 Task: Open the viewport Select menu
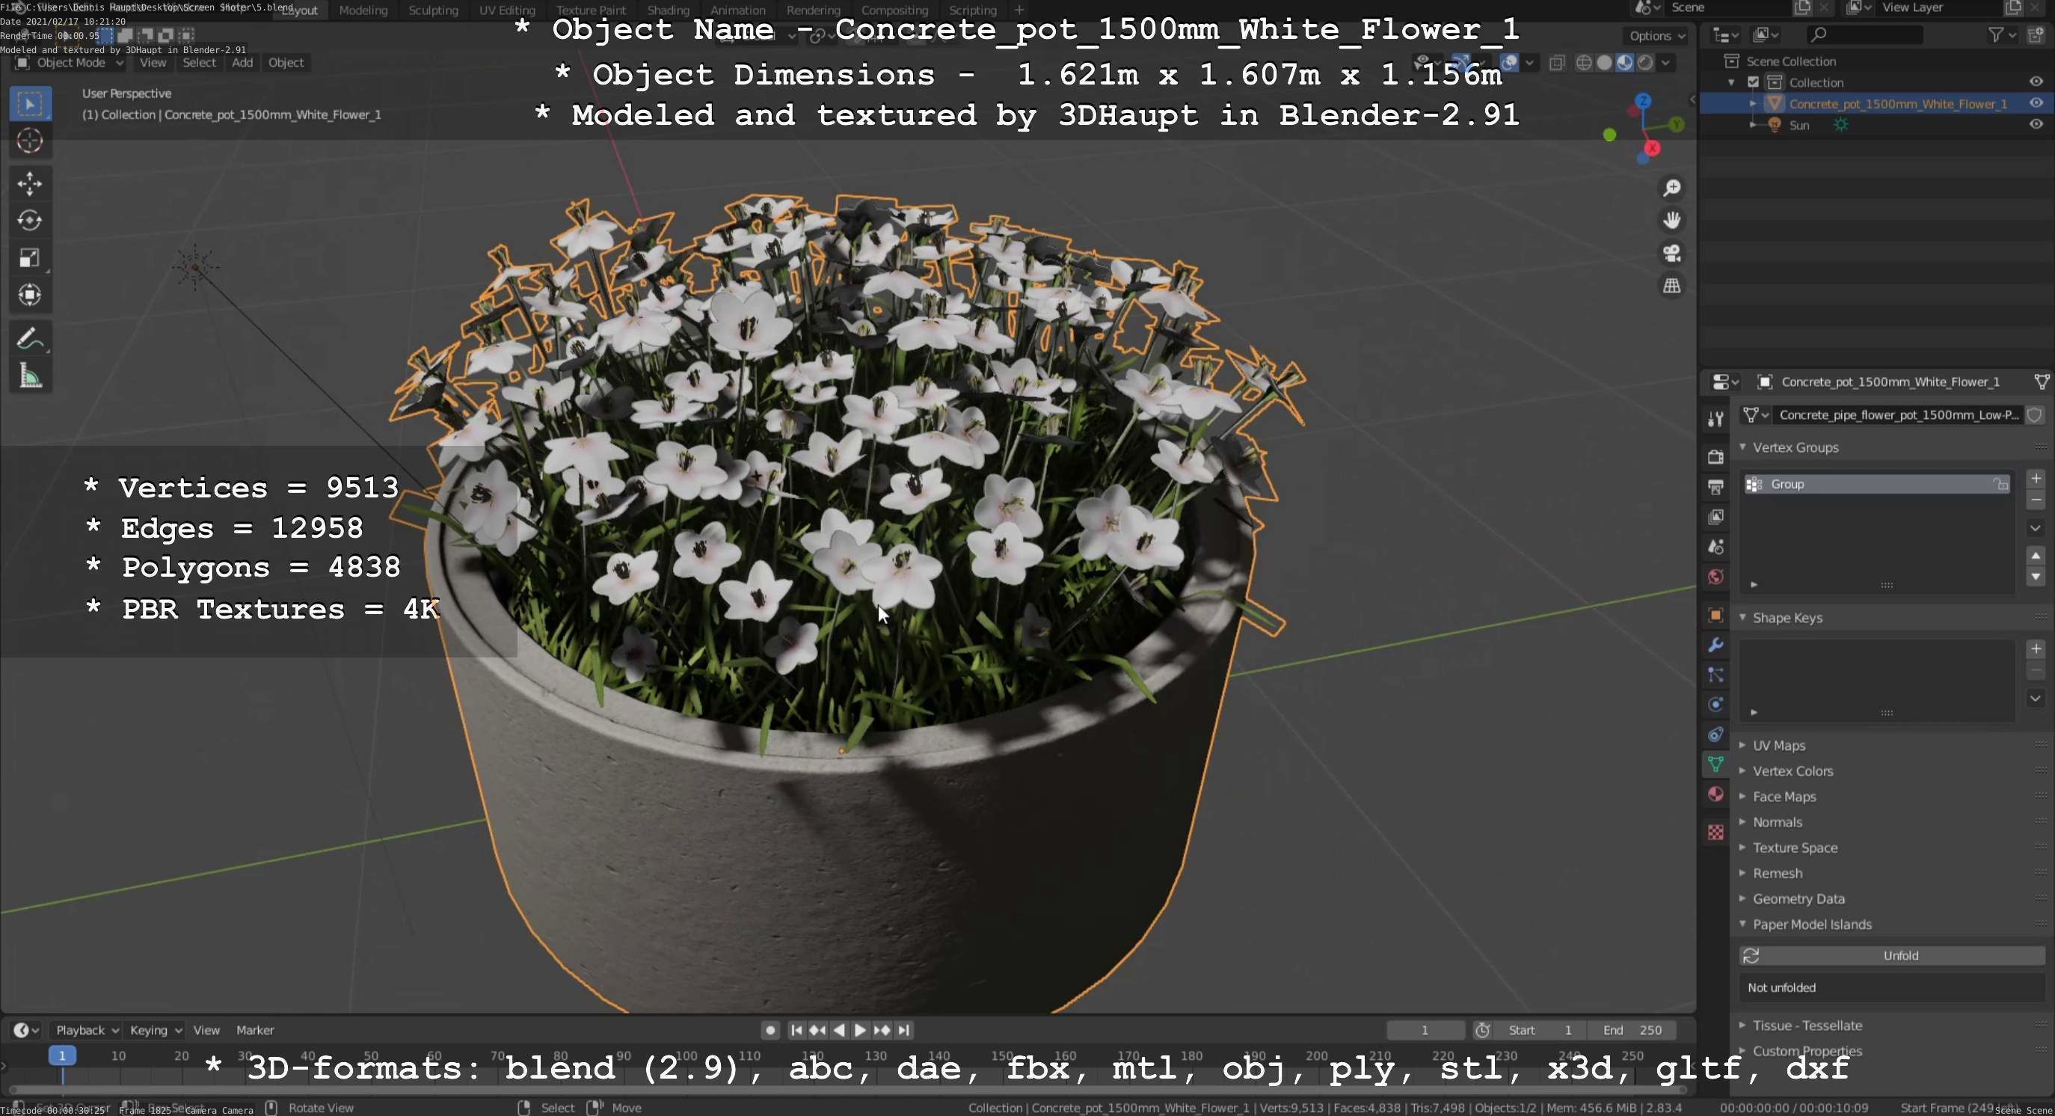coord(199,63)
